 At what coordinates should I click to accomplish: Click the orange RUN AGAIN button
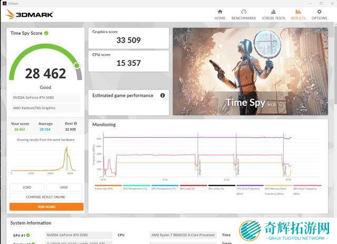46,207
